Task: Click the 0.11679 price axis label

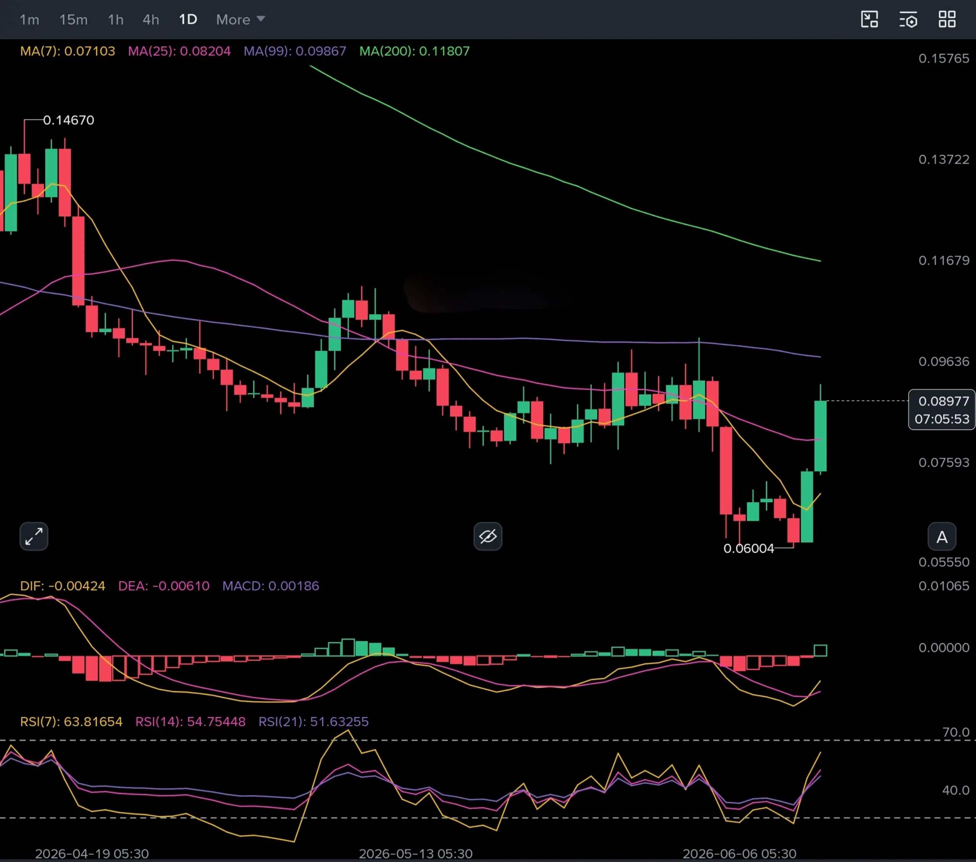Action: tap(944, 261)
